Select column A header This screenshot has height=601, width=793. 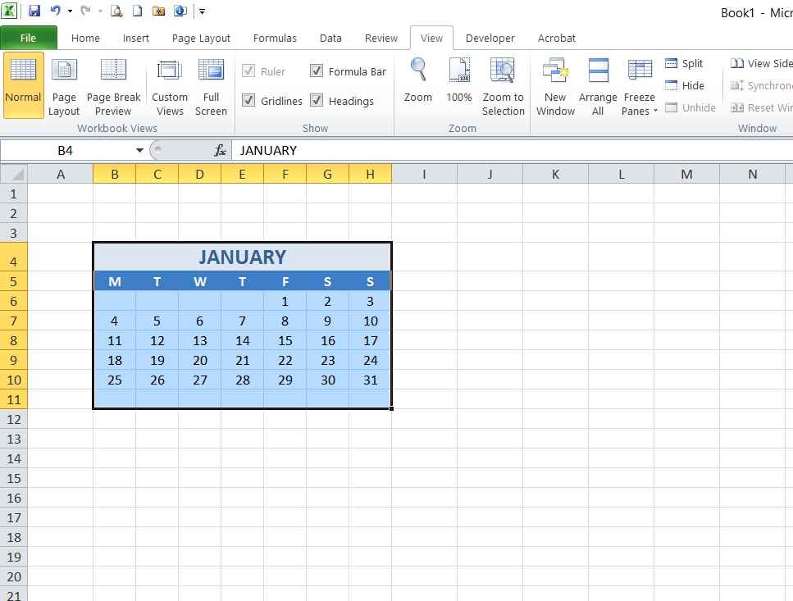61,175
